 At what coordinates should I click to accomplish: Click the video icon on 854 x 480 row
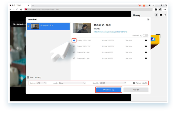[146, 52]
